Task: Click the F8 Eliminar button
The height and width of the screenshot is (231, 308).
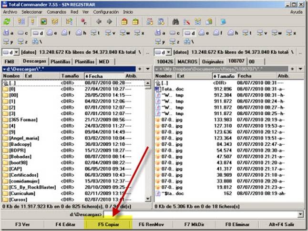Action: [237, 224]
